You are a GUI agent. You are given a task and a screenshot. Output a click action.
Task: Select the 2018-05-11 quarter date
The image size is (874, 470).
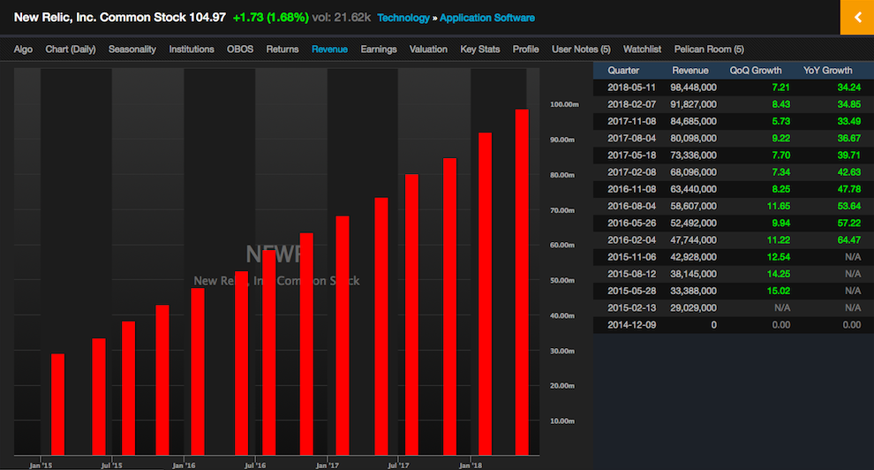(x=631, y=87)
